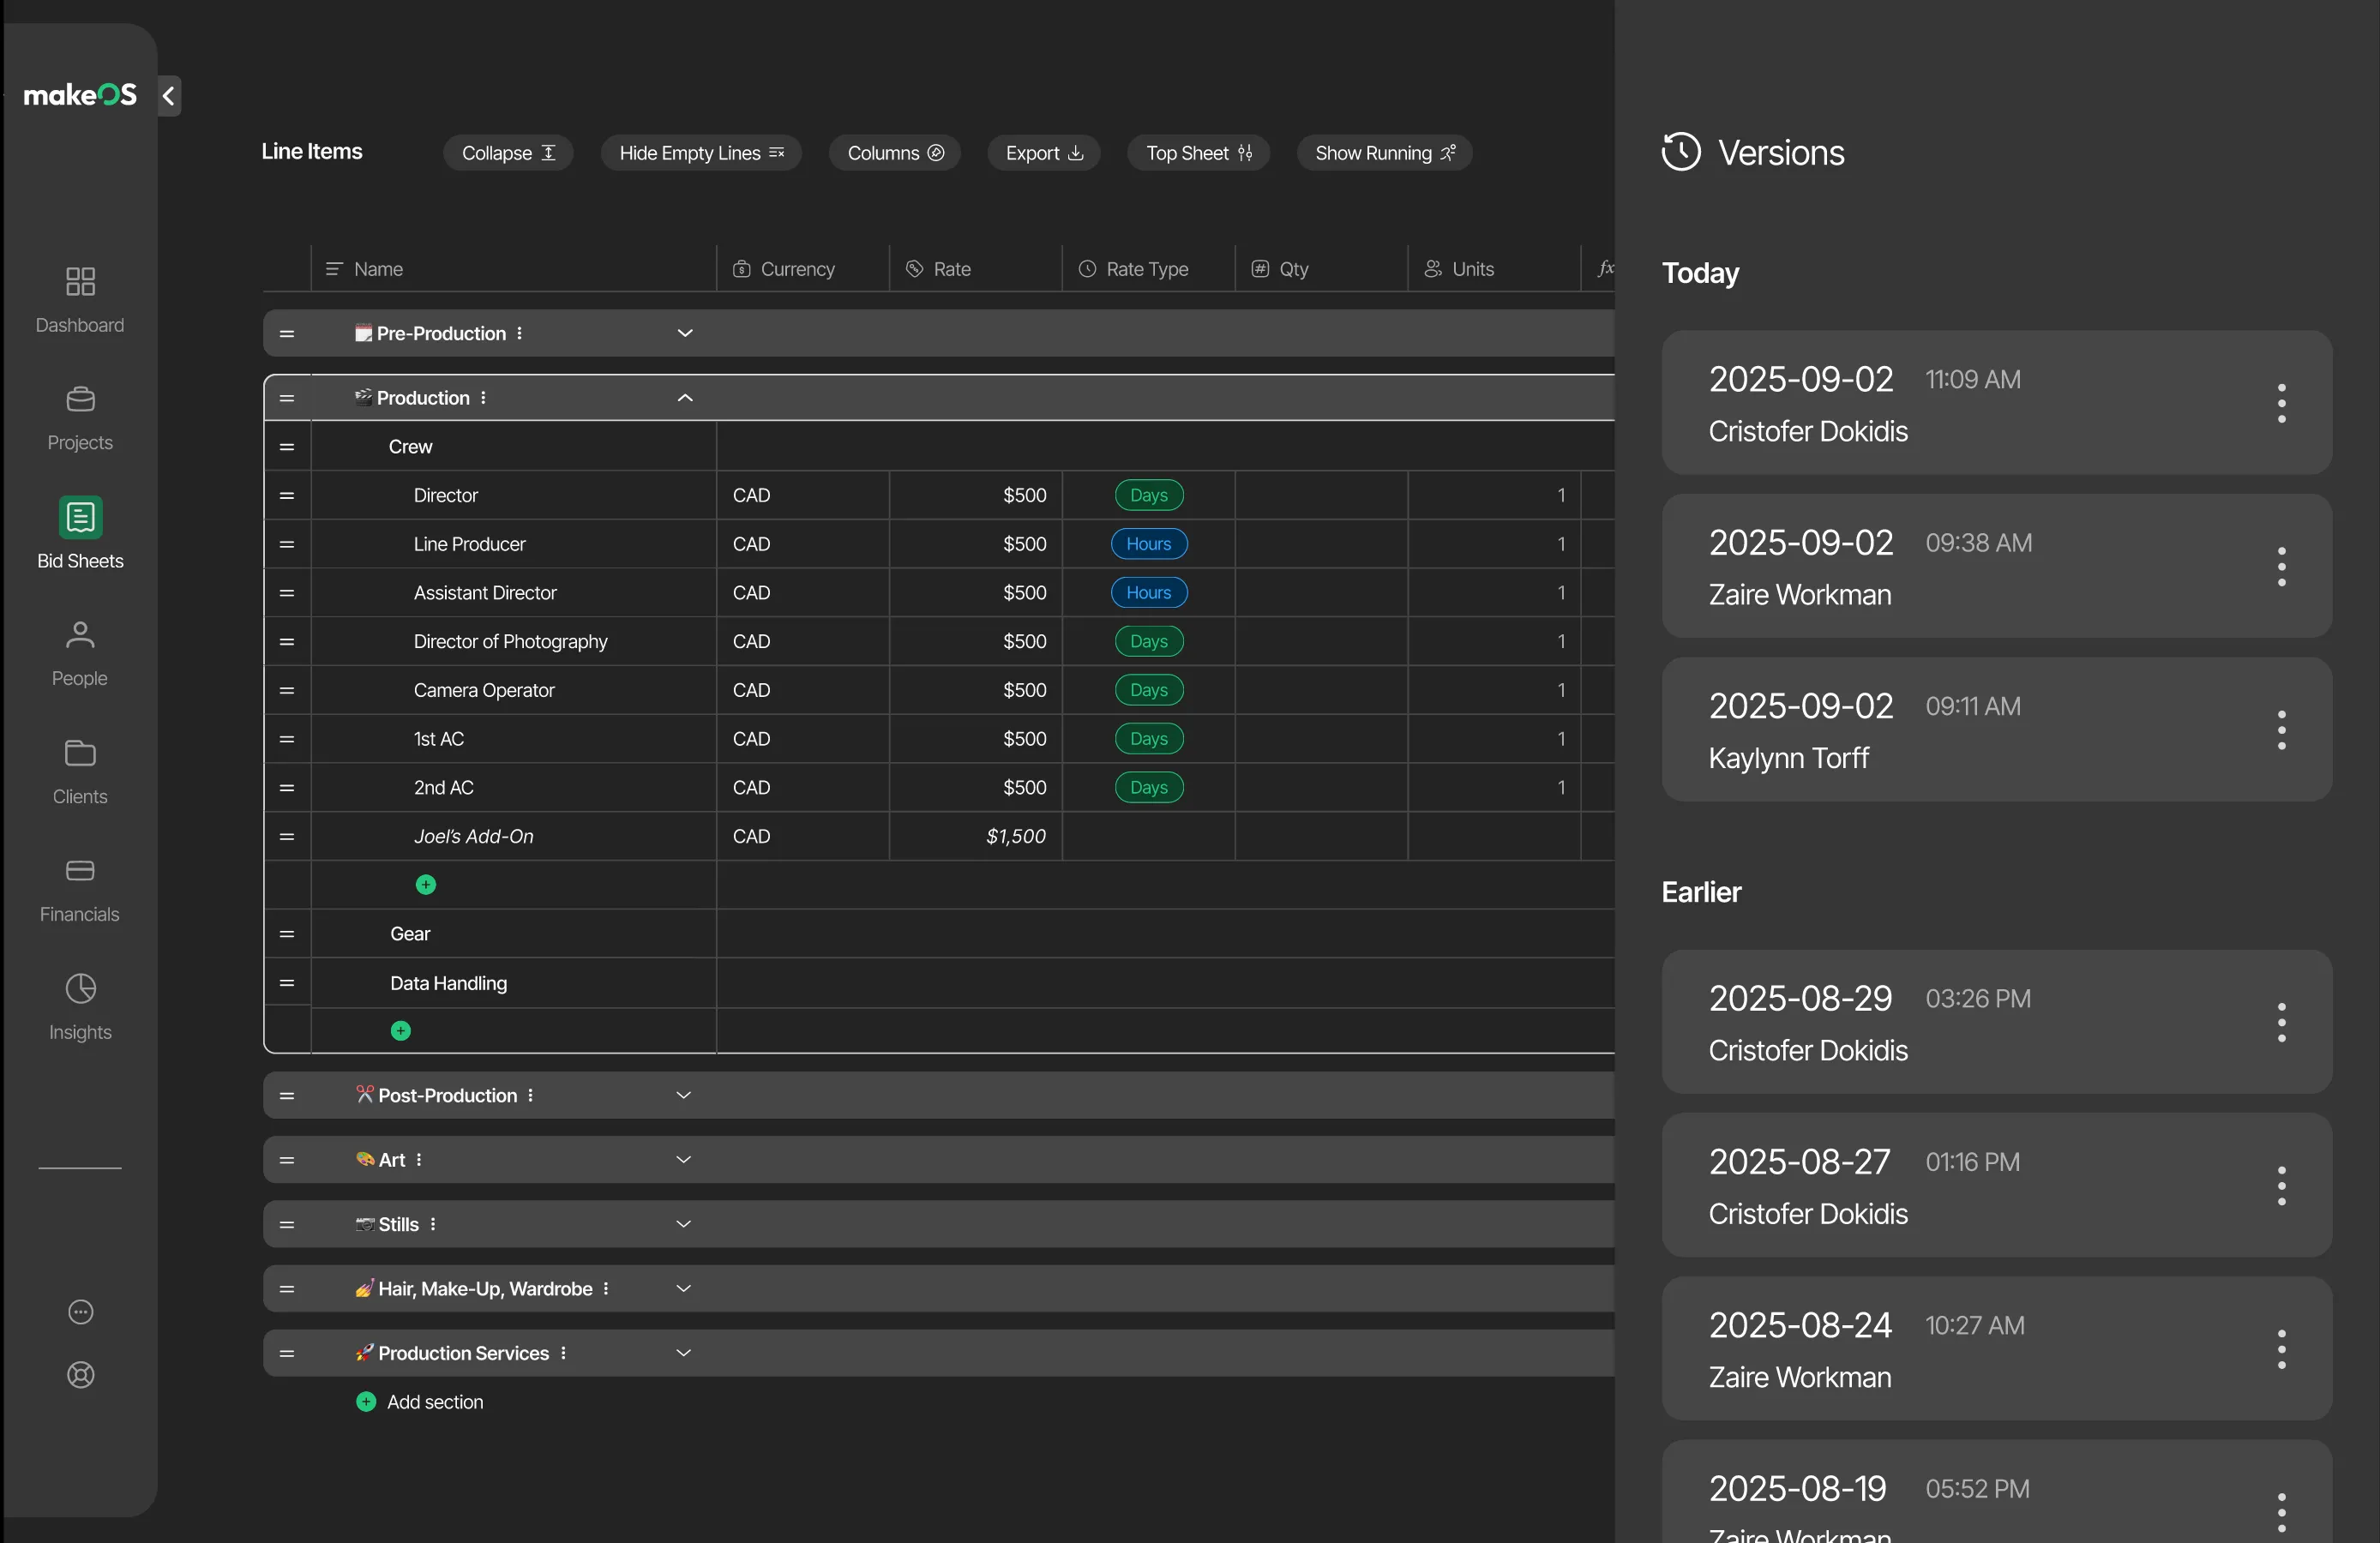Expand the Art section
Viewport: 2380px width, 1543px height.
(684, 1159)
